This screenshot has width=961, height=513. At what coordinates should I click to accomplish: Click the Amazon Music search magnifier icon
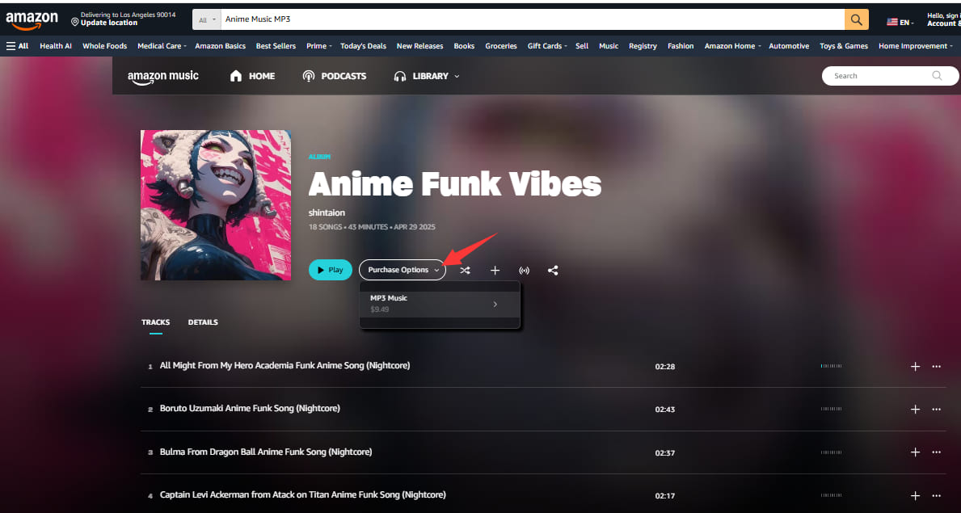(937, 75)
